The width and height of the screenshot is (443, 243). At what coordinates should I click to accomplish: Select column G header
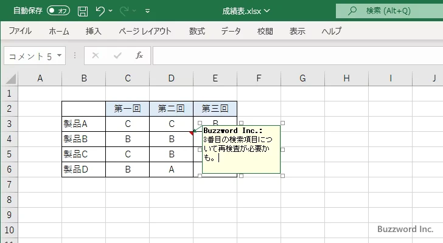coord(302,78)
